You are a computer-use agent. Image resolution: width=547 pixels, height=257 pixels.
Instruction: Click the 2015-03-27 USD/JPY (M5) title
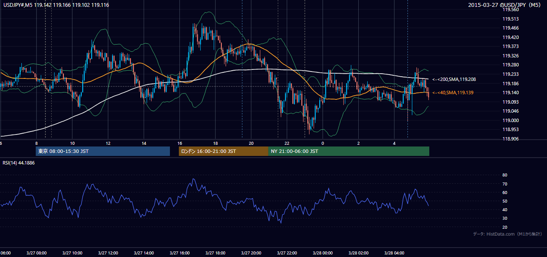pyautogui.click(x=505, y=5)
